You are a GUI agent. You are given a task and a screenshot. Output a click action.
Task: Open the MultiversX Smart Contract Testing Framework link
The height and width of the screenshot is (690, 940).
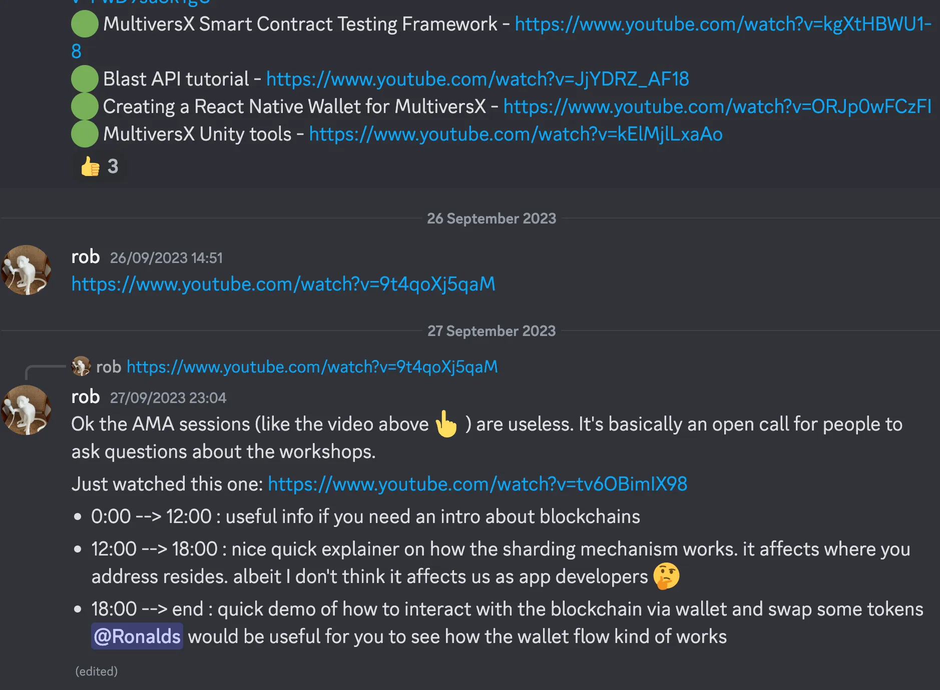(722, 24)
